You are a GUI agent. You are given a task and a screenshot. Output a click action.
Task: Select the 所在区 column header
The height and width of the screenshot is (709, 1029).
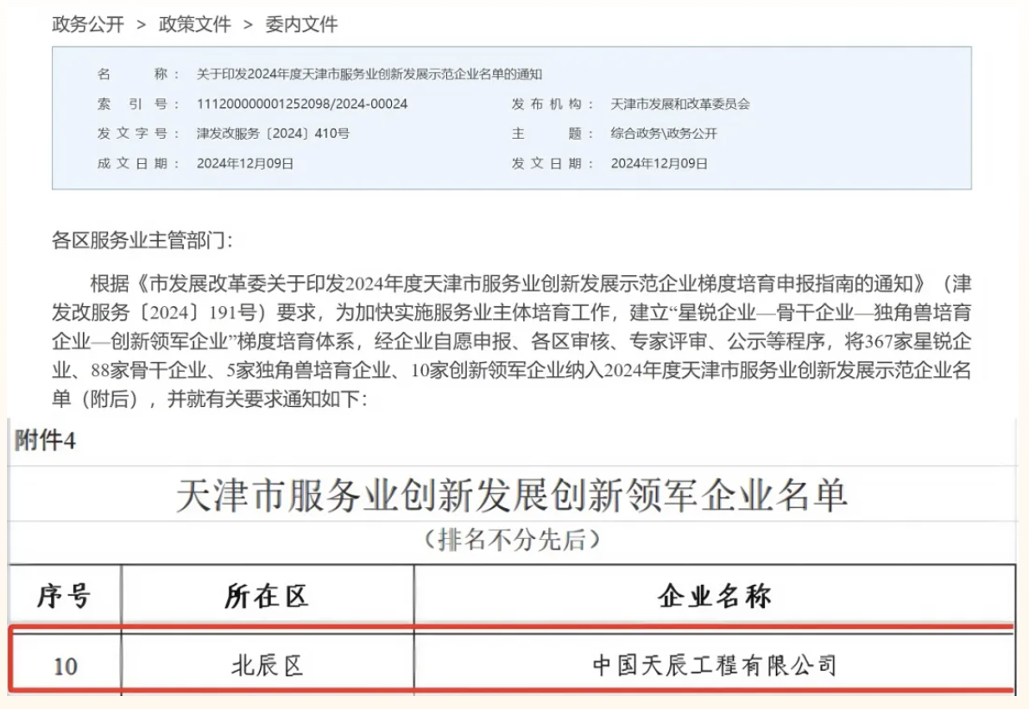click(x=267, y=596)
